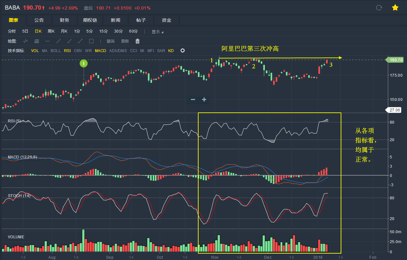This screenshot has width=407, height=260.
Task: Refresh the BABA quote data
Action: (x=379, y=8)
